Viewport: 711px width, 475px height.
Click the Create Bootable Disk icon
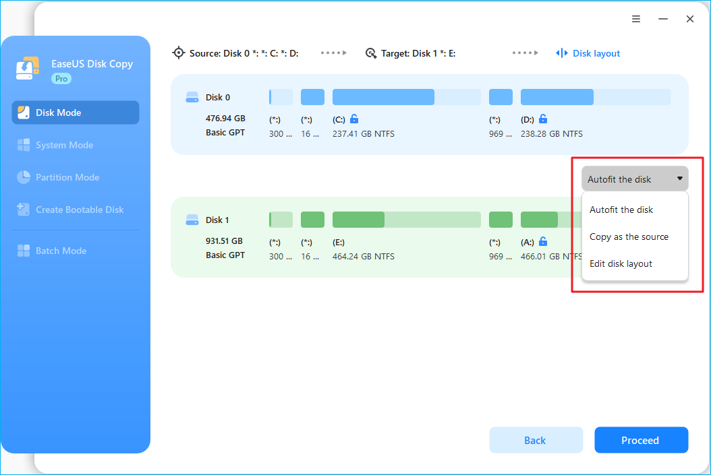point(23,209)
